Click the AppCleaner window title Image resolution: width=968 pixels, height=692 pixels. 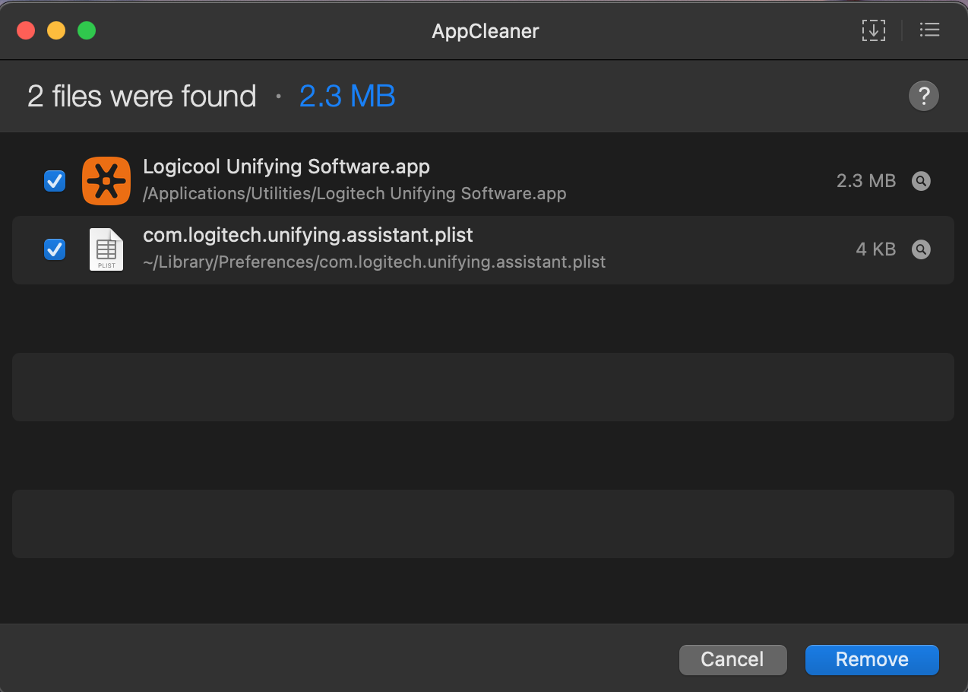[486, 31]
